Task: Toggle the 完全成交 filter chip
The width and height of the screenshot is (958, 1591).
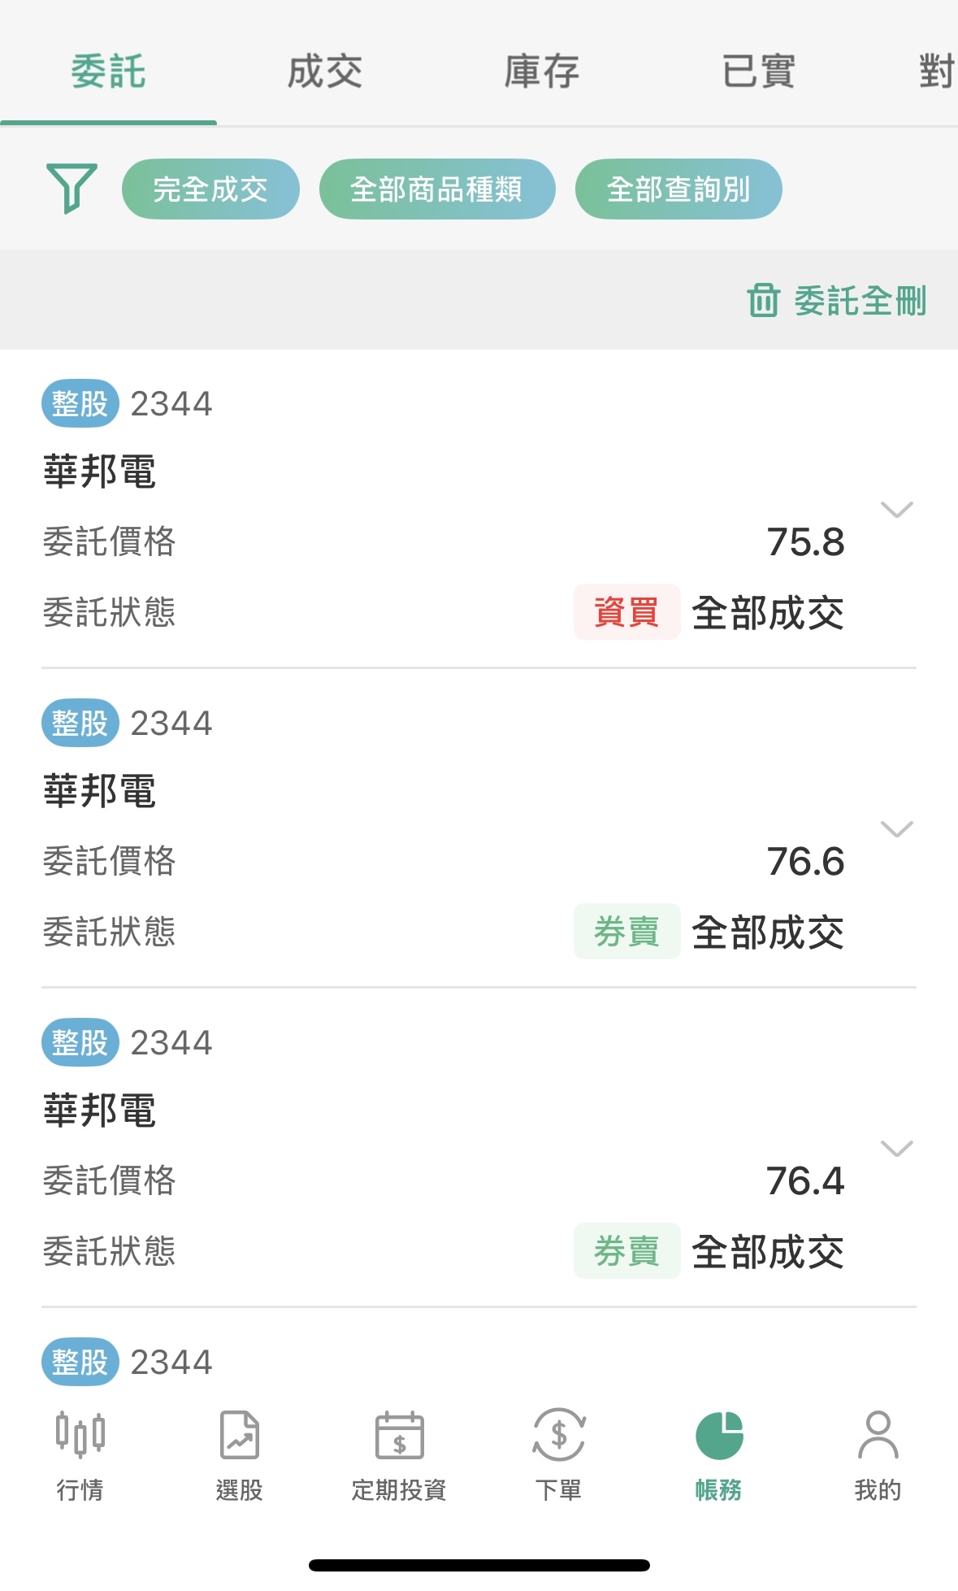Action: (210, 189)
